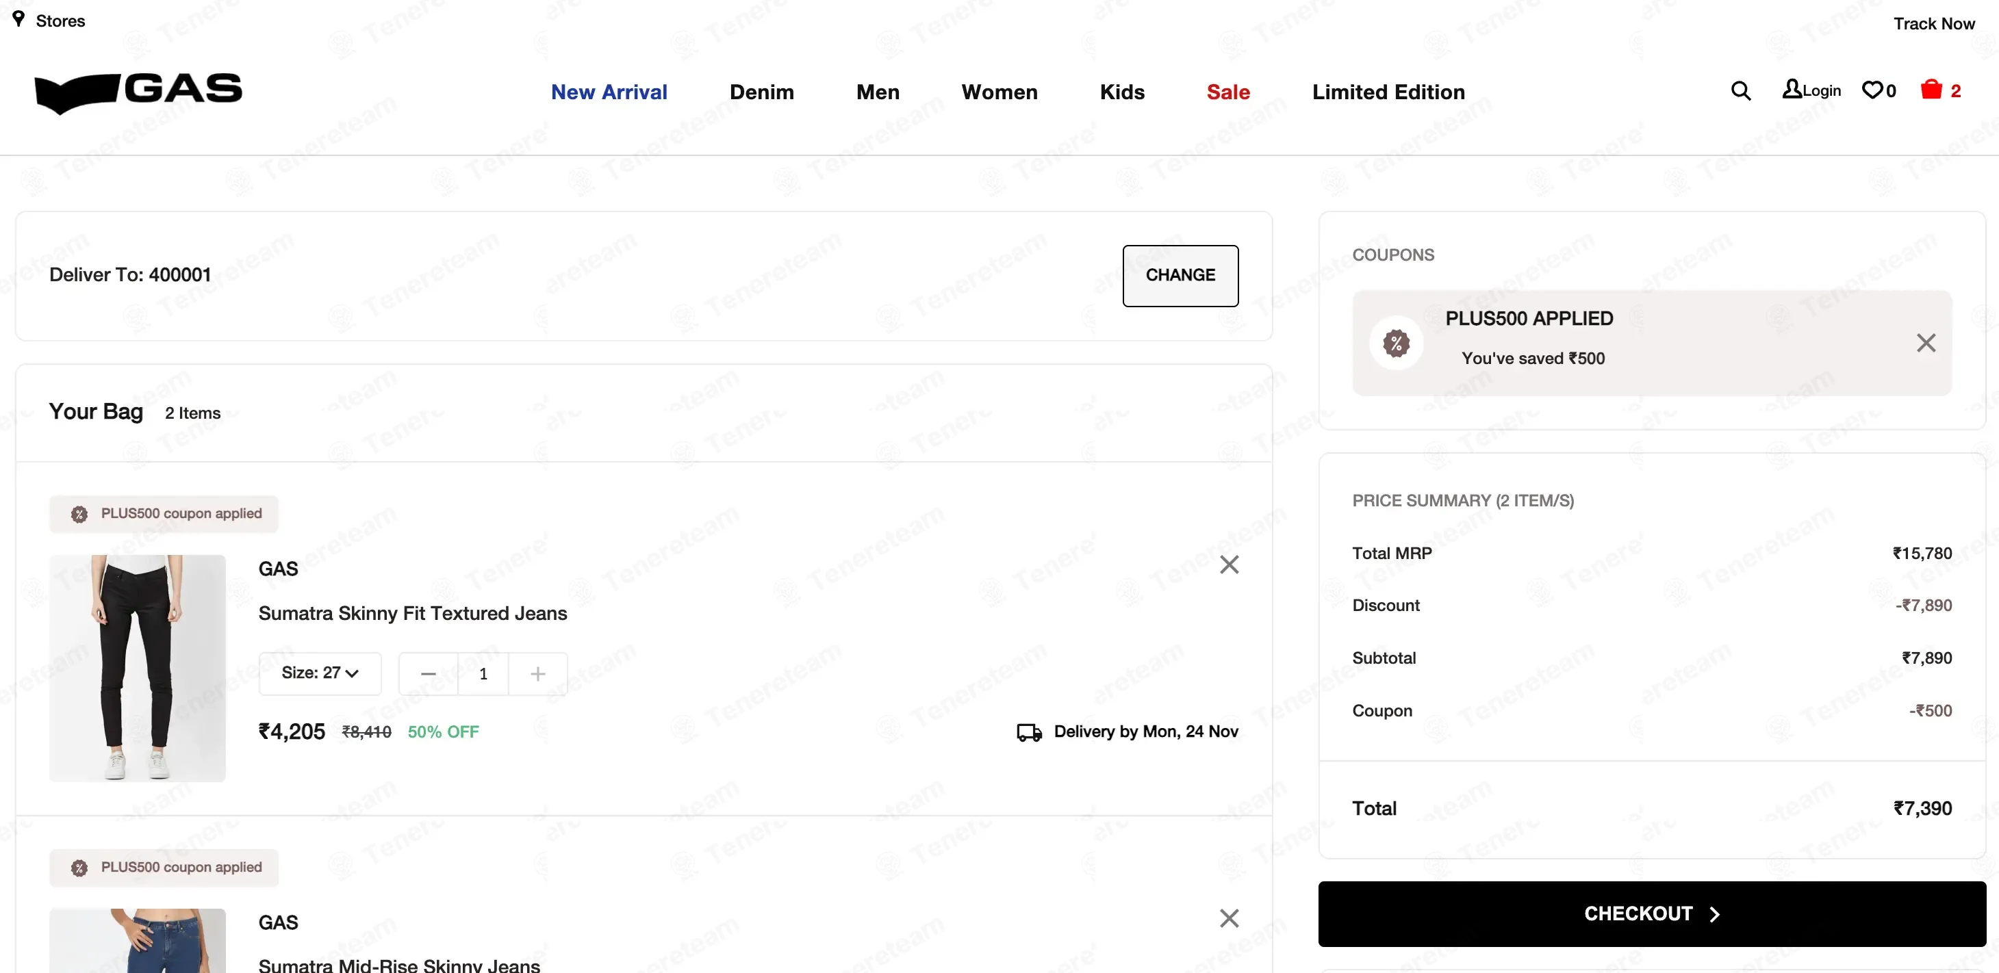Click the ₹4,205 price
The height and width of the screenshot is (973, 1999).
pyautogui.click(x=292, y=731)
